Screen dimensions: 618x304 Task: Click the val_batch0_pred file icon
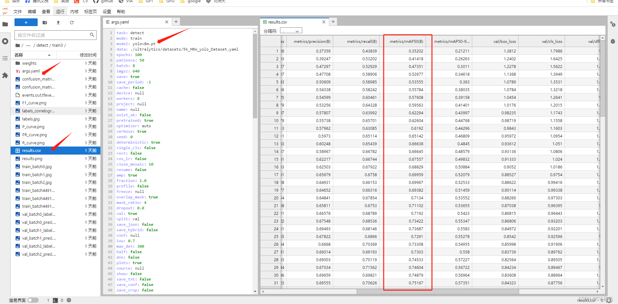(x=18, y=222)
